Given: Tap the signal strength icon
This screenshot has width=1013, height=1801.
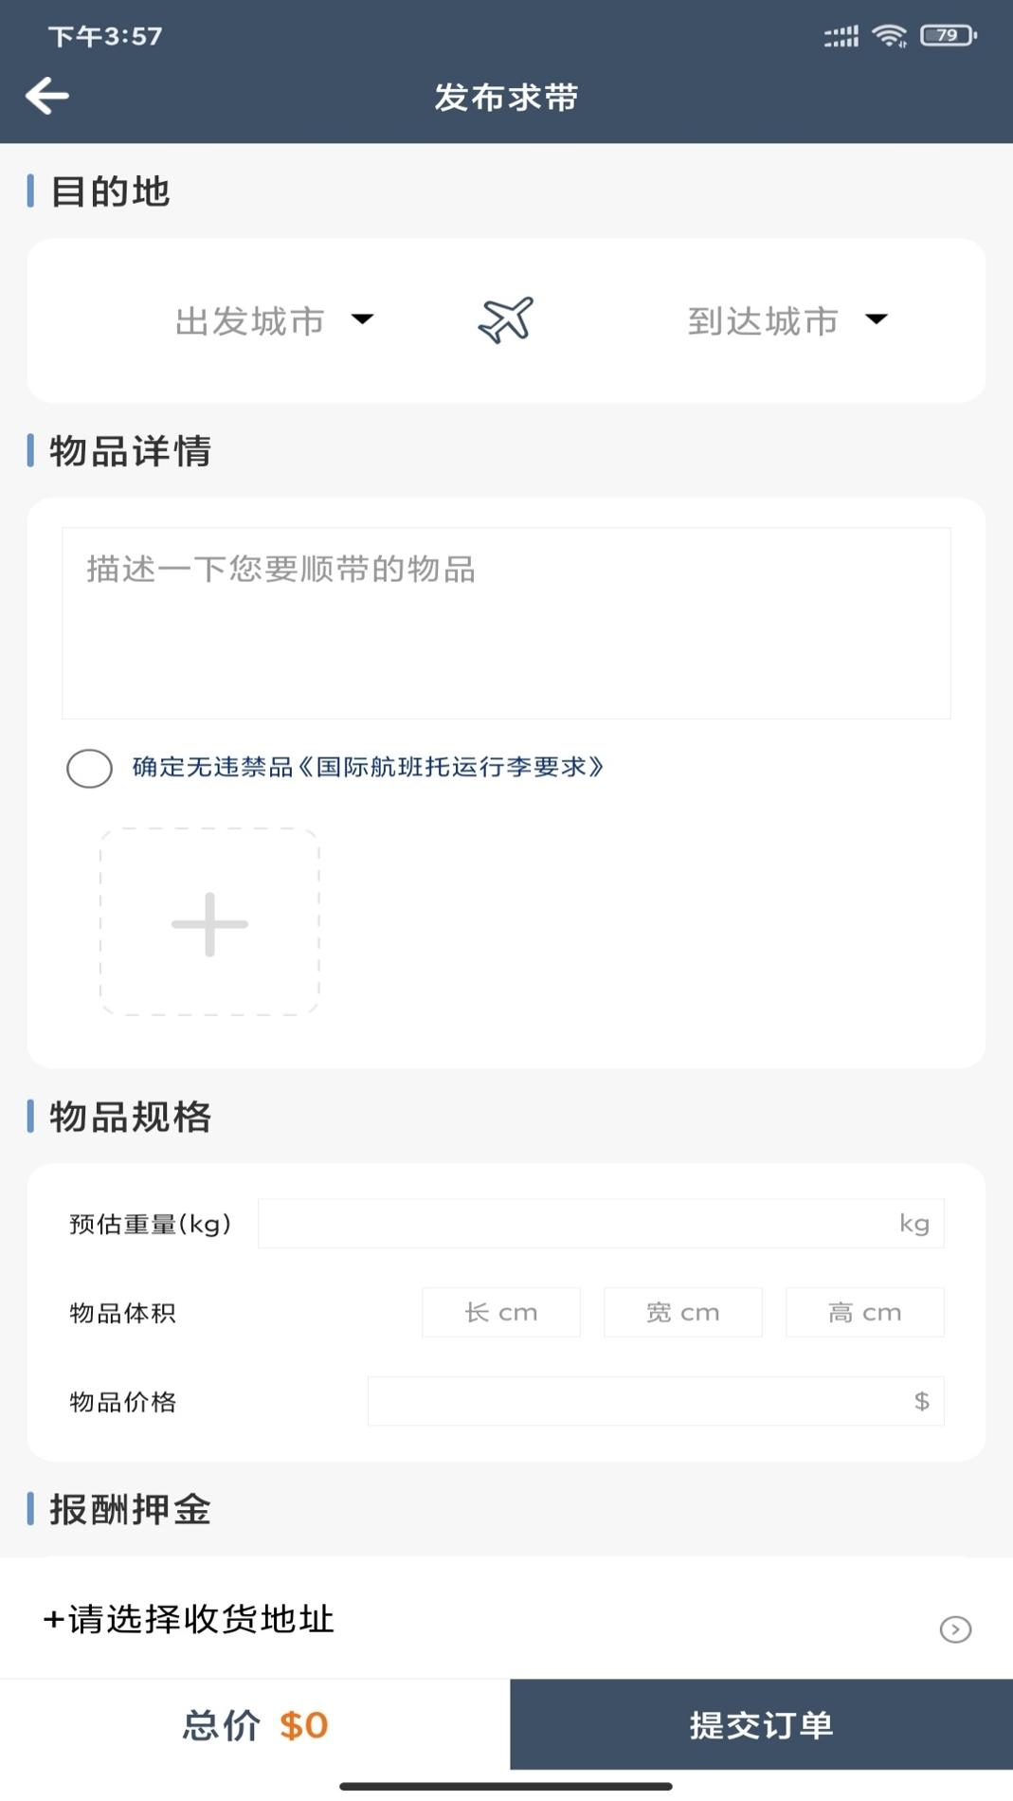Looking at the screenshot, I should point(841,37).
